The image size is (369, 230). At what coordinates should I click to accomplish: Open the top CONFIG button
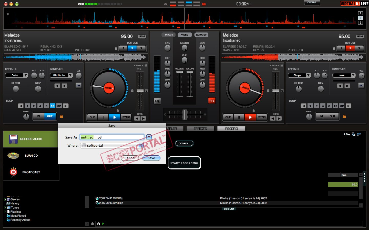coord(312,3)
